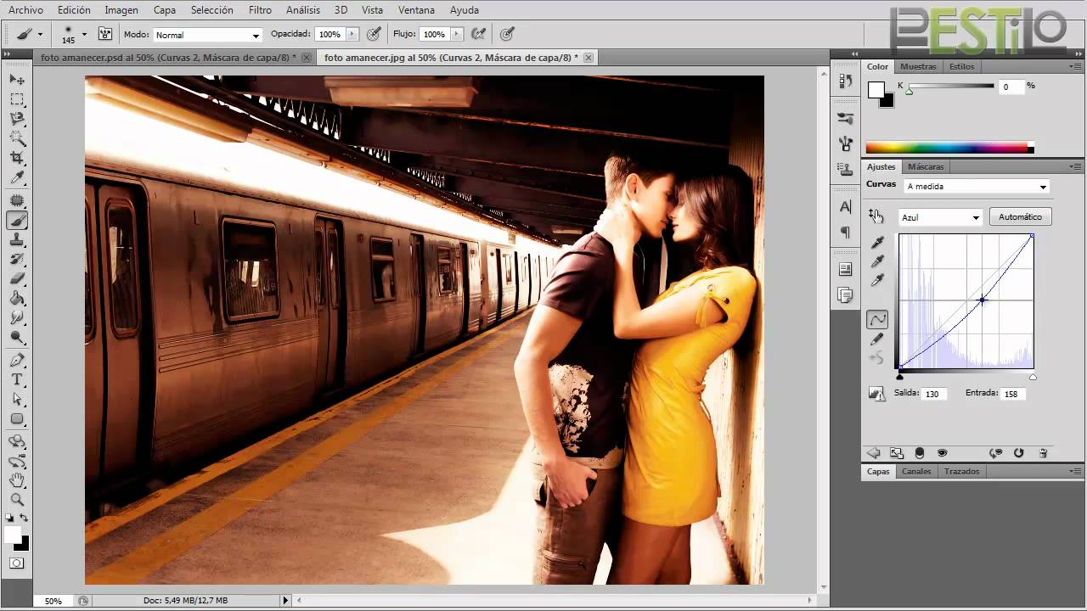
Task: Select the Clone Stamp tool
Action: point(17,239)
